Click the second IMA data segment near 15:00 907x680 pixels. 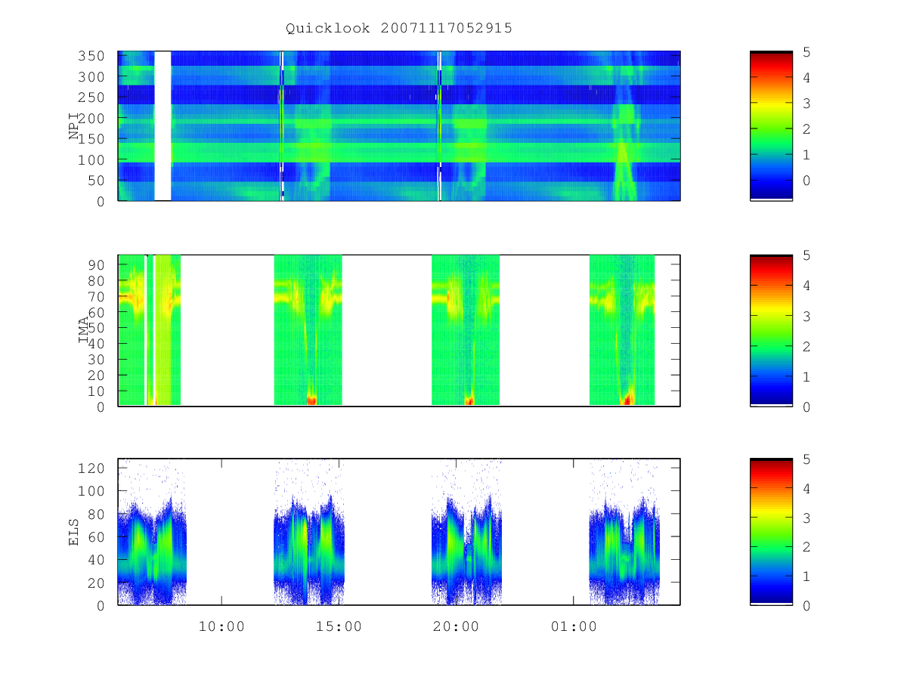308,330
